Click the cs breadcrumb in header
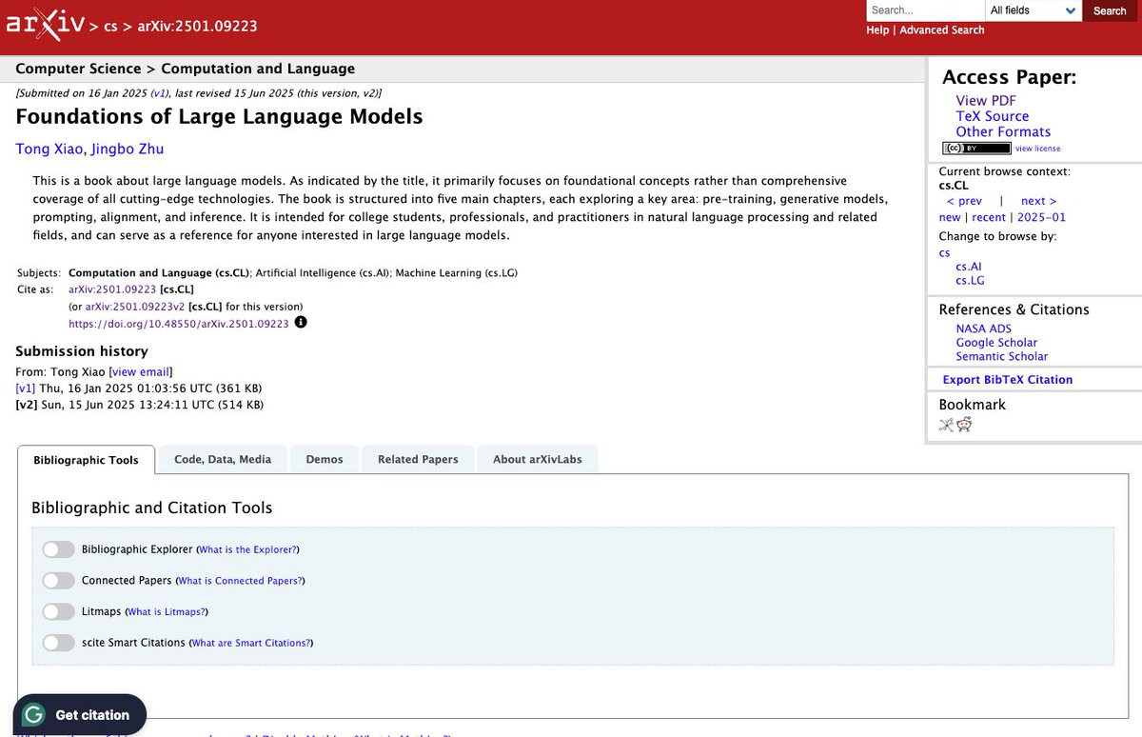 coord(110,27)
